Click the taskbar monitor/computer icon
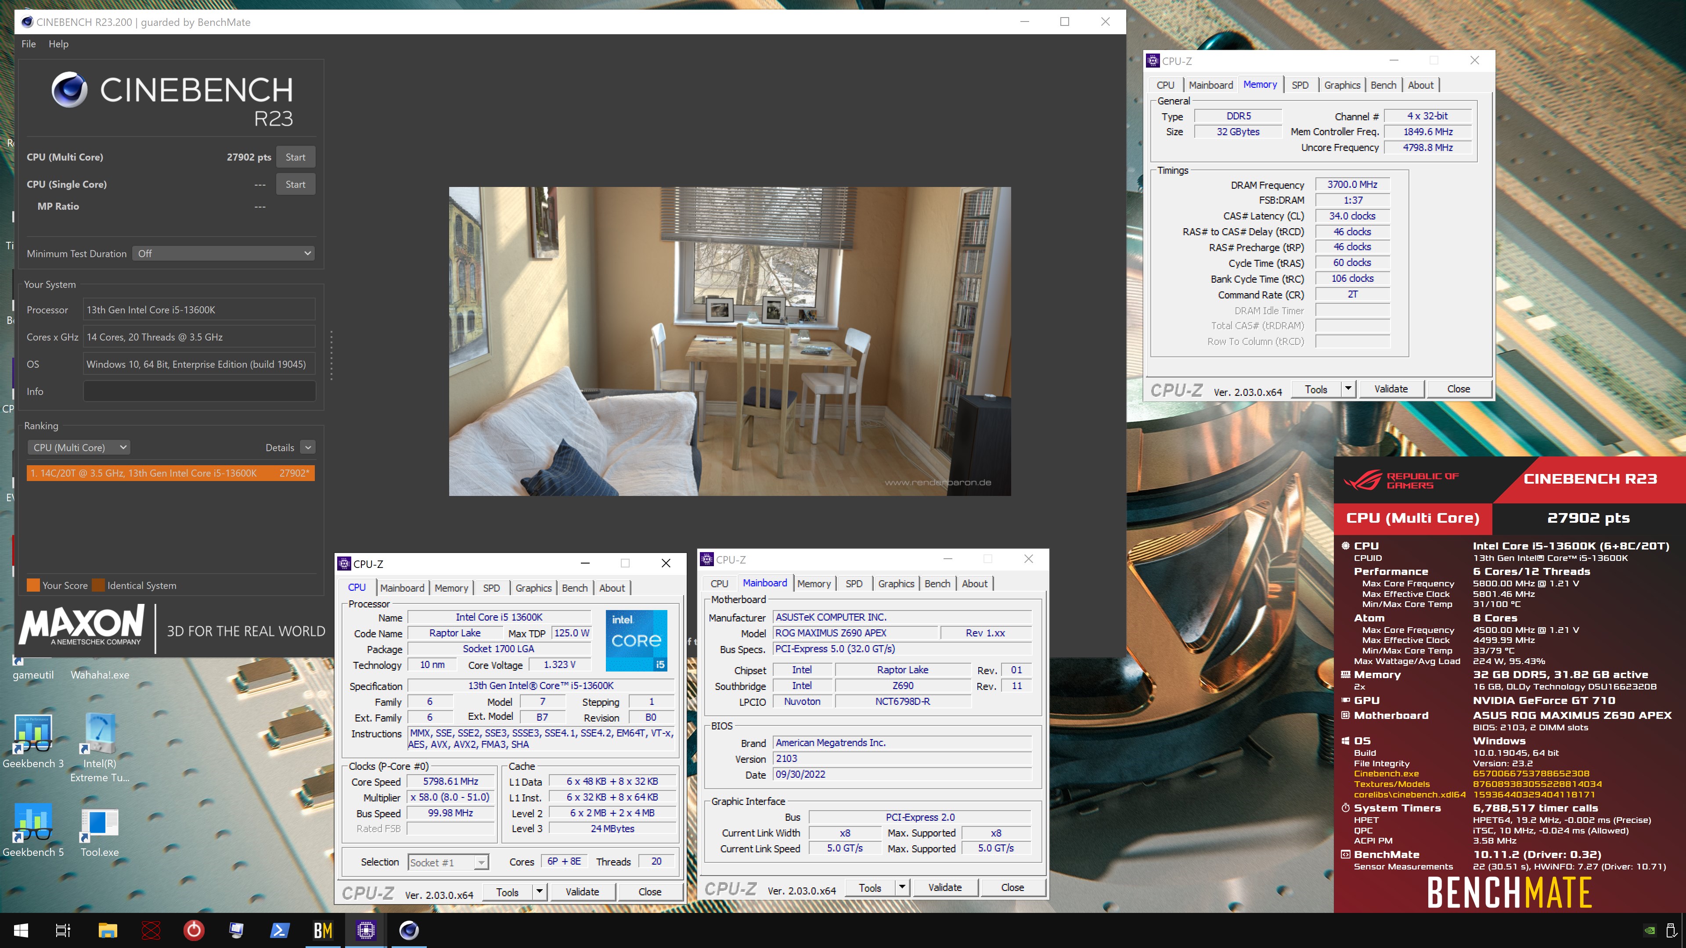Image resolution: width=1686 pixels, height=948 pixels. 236,930
